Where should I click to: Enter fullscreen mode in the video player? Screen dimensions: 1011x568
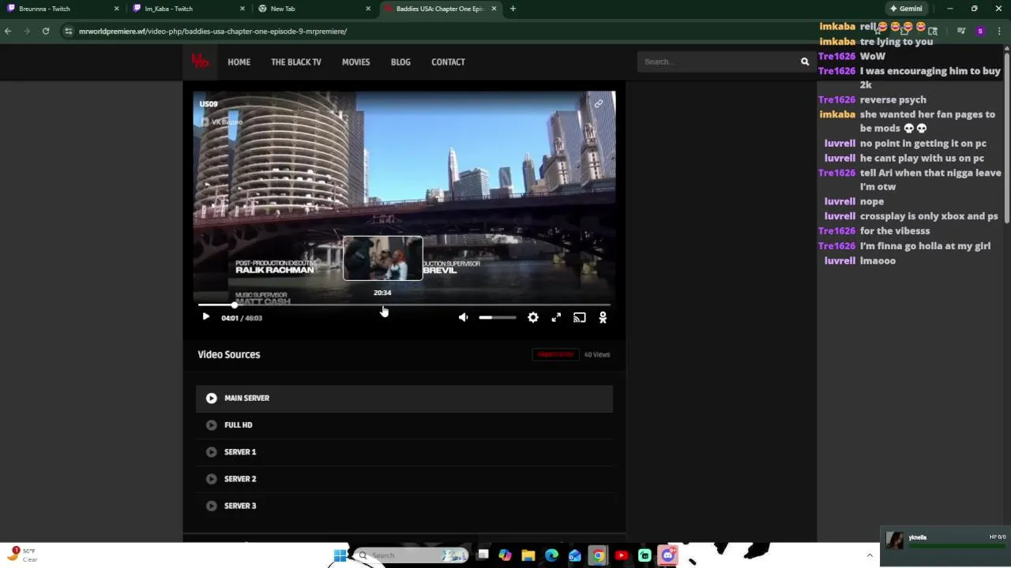pos(556,317)
